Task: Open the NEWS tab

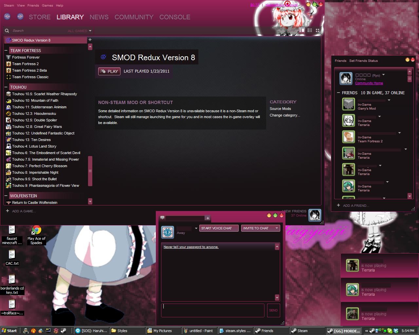Action: pos(99,17)
